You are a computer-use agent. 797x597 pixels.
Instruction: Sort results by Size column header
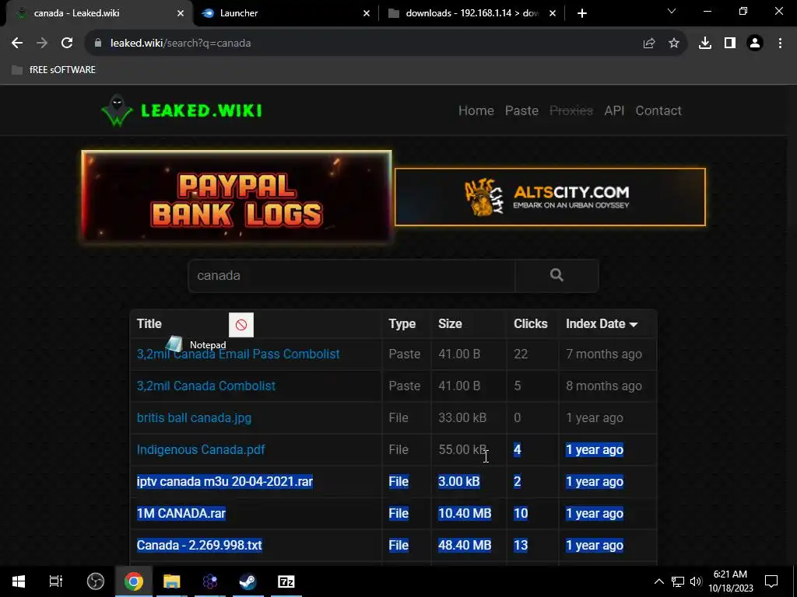(x=450, y=324)
